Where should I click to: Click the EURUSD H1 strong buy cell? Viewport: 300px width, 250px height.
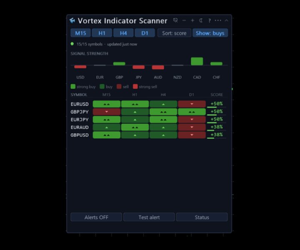[135, 104]
